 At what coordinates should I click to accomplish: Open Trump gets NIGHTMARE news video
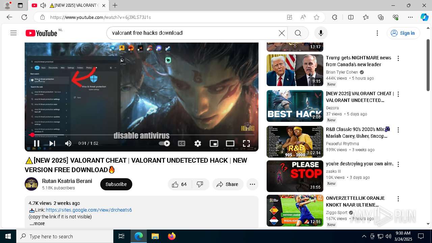358,61
